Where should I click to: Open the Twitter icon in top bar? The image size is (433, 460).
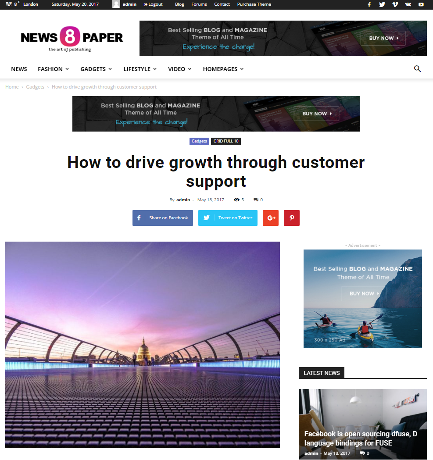[x=382, y=4]
